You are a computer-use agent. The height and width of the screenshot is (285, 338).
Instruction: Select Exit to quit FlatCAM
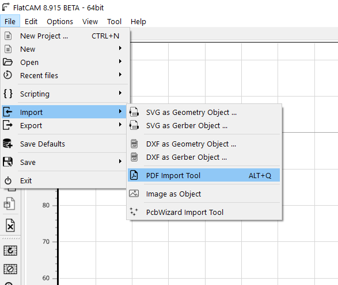coord(64,180)
